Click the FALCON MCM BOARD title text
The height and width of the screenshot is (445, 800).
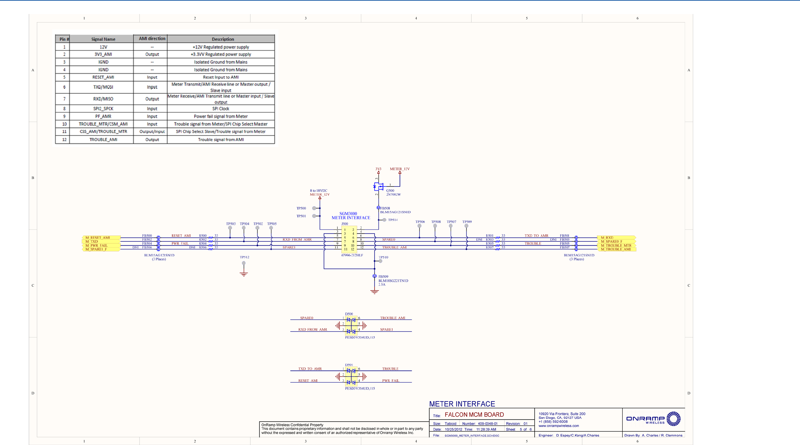pos(474,415)
